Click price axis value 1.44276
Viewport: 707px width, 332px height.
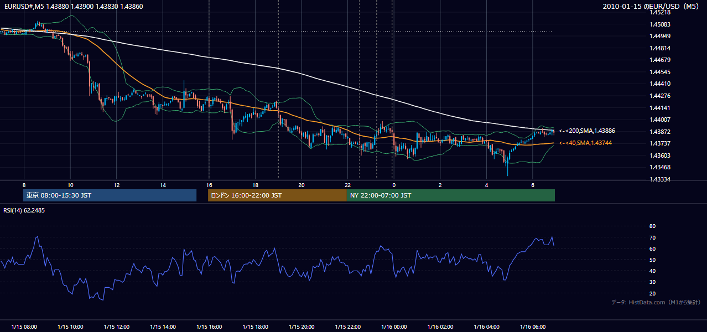click(660, 96)
